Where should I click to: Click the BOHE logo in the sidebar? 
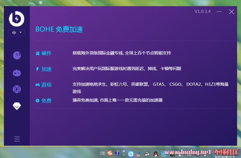tap(17, 19)
